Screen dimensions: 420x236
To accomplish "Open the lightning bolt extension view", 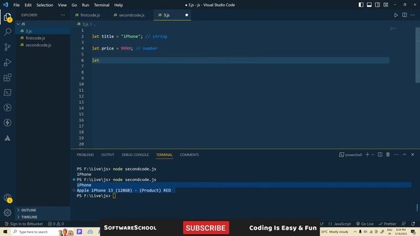I will tap(7, 123).
